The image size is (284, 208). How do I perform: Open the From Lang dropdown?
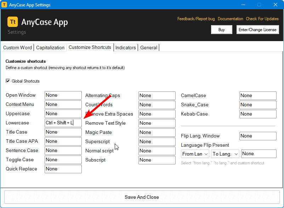195,154
